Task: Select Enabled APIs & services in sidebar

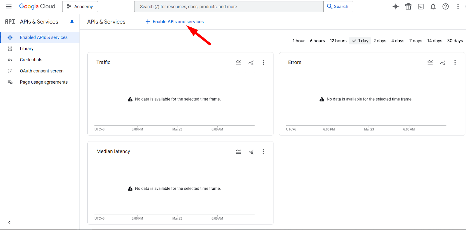Action: coord(40,37)
